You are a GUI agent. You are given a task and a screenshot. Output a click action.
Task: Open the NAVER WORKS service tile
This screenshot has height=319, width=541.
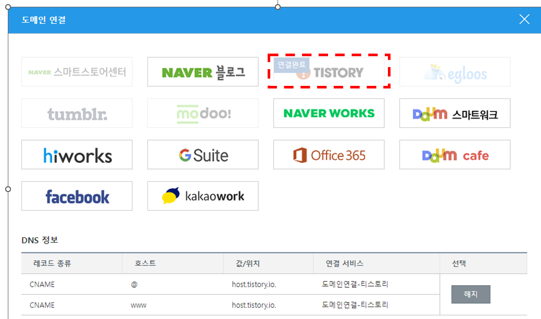(x=329, y=113)
